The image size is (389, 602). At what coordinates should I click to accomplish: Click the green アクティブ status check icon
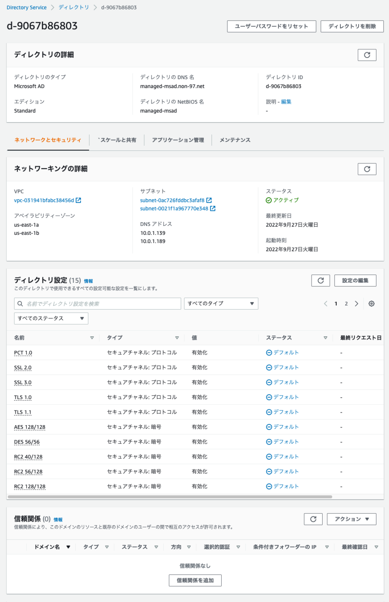point(268,200)
